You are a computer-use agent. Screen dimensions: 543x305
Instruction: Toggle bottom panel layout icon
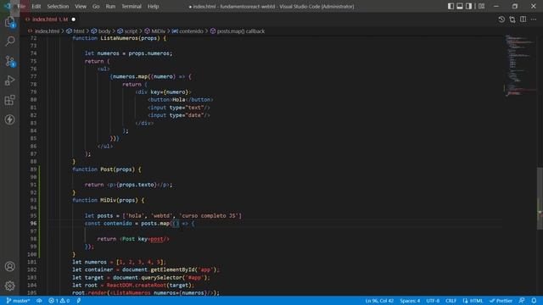click(460, 6)
